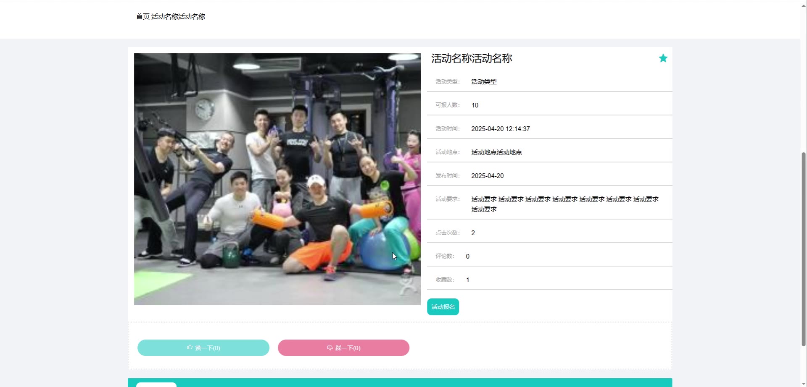Click the 活动名称活动名称 title heading
The width and height of the screenshot is (807, 387).
(x=472, y=58)
